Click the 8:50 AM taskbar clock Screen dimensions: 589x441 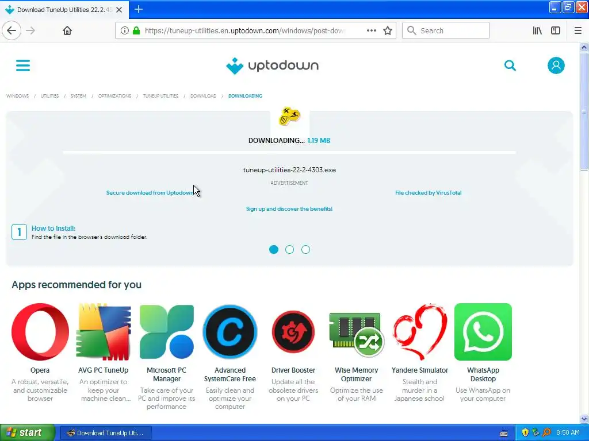pos(568,433)
